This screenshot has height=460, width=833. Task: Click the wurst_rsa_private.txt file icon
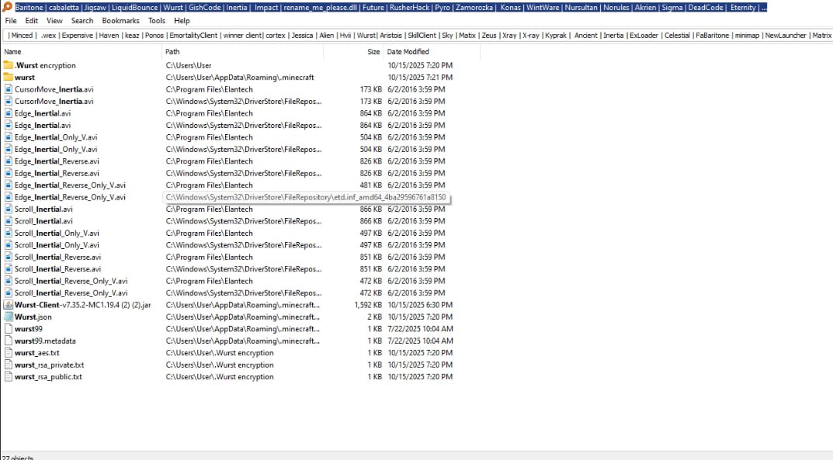pyautogui.click(x=9, y=365)
